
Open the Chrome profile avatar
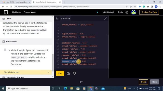pos(156,7)
